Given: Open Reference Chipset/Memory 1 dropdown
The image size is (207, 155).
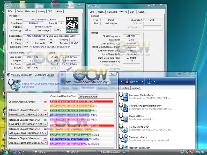Looking at the screenshot, I should click(46, 114).
